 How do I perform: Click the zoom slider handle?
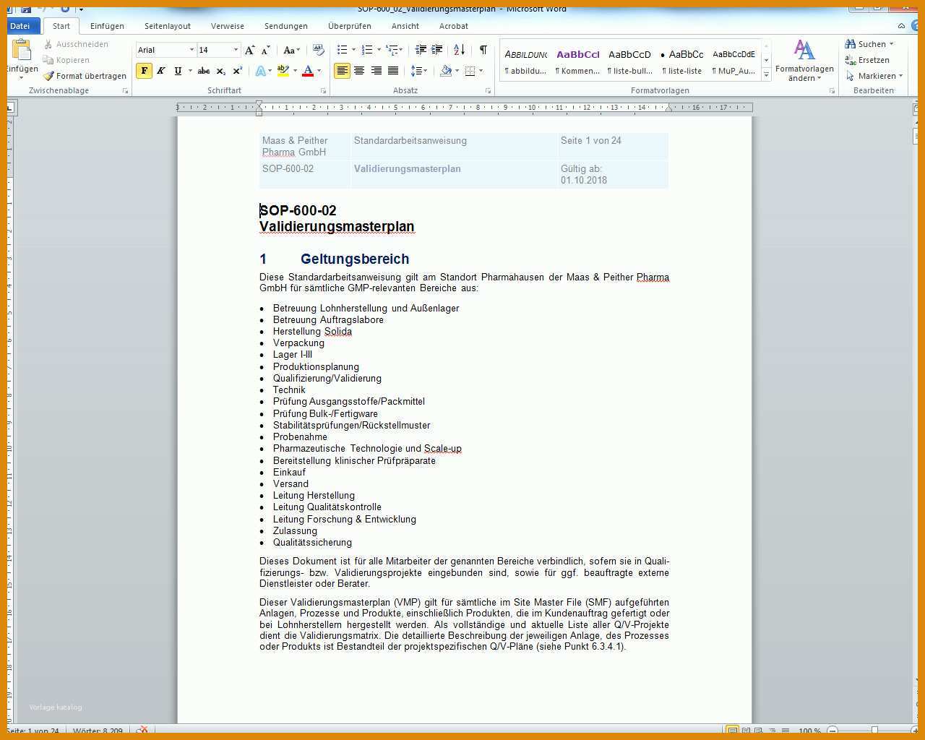click(x=874, y=731)
